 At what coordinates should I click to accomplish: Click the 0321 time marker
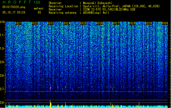click(x=18, y=23)
